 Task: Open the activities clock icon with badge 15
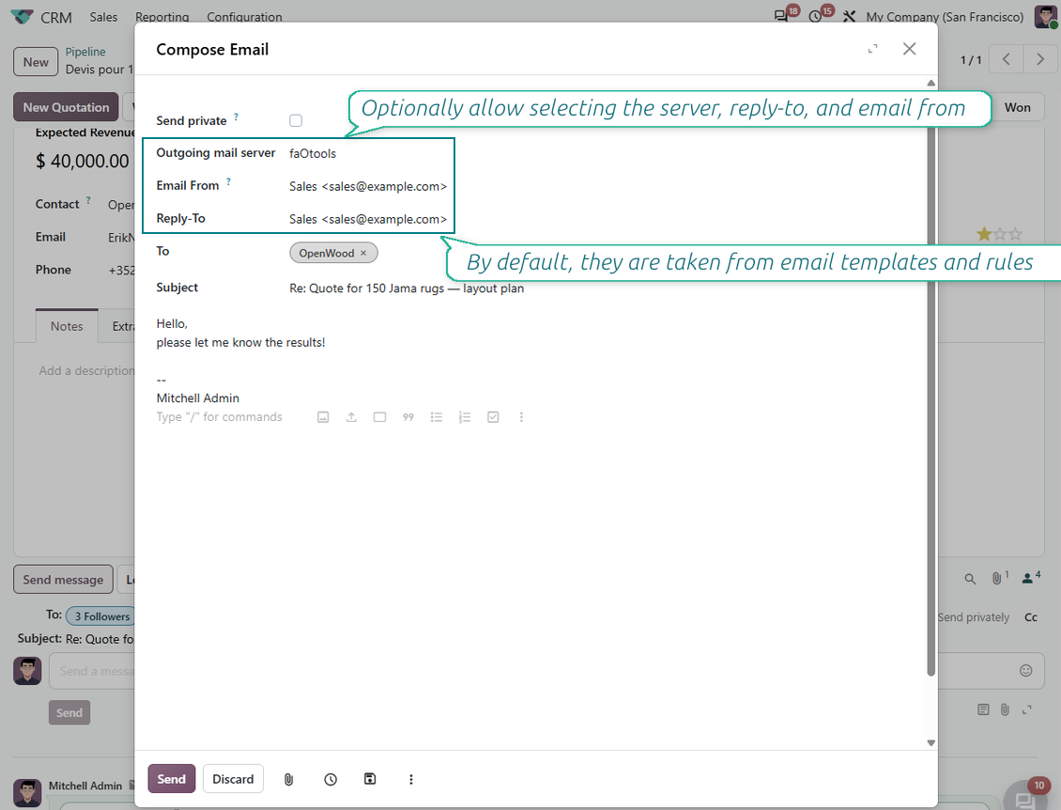[x=815, y=16]
